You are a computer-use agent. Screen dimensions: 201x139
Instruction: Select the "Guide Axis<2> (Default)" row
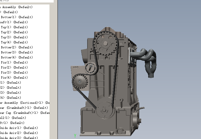point(19,133)
